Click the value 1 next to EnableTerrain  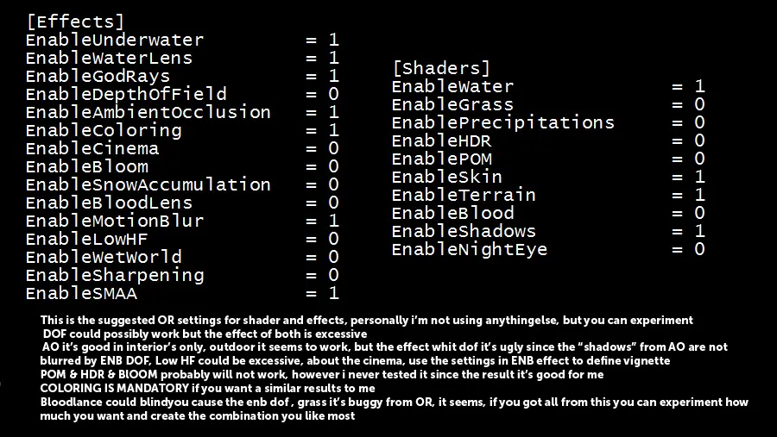pos(699,195)
